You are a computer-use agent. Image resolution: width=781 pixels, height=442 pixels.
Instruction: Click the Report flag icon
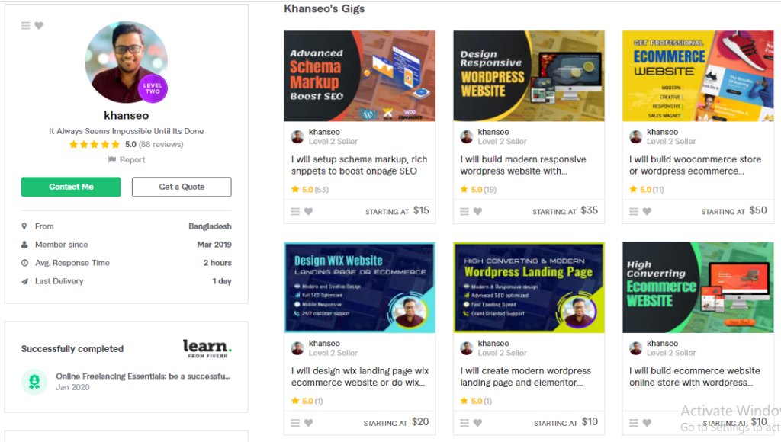[x=111, y=159]
